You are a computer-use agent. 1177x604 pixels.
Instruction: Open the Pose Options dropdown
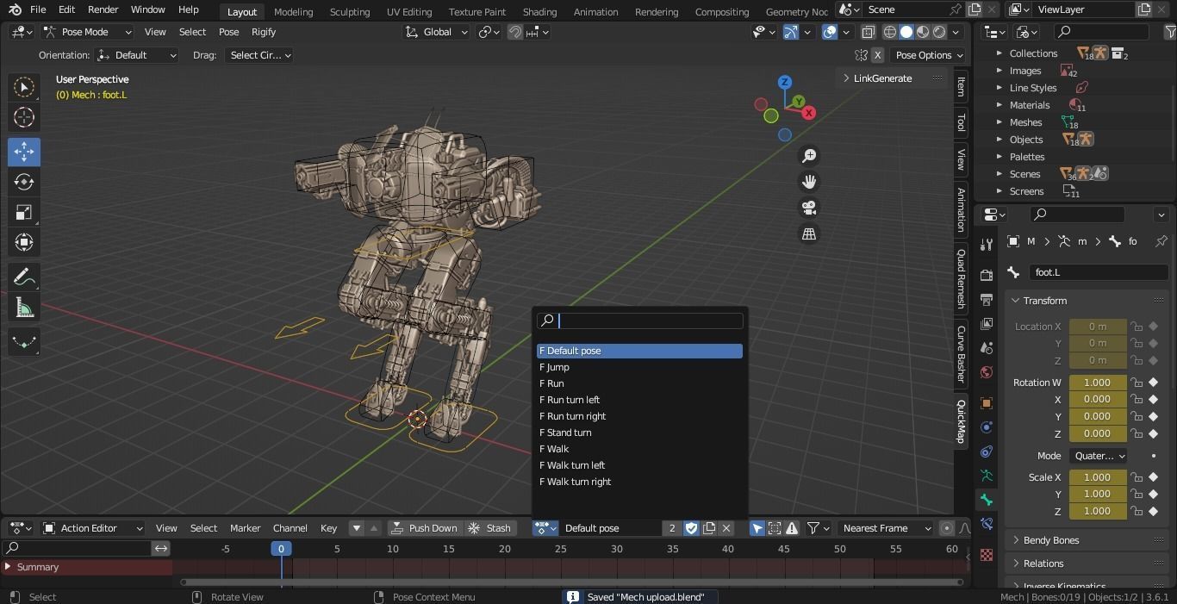click(927, 55)
